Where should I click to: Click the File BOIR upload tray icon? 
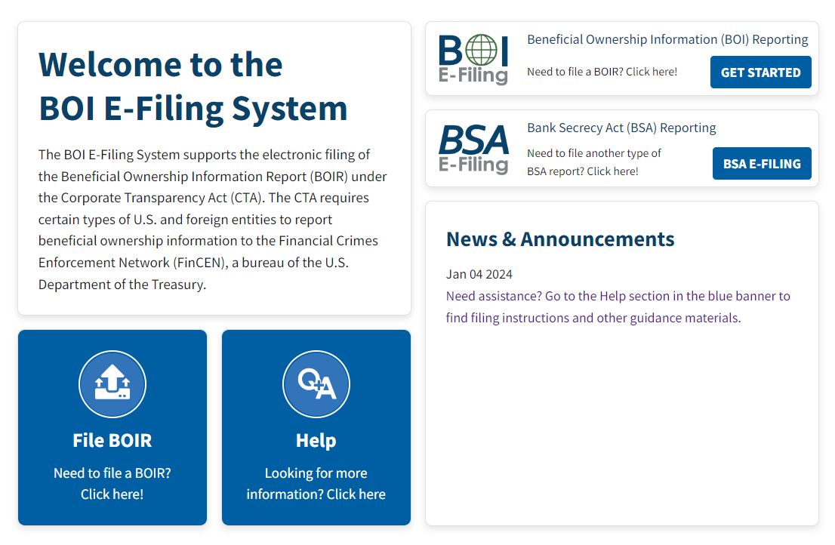[x=112, y=384]
